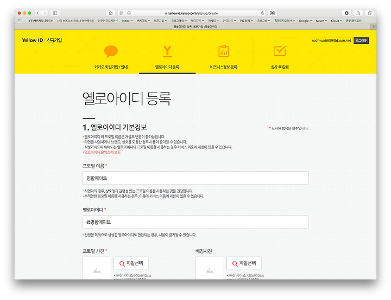This screenshot has height=300, width=391.
Task: Select the 심사 후 완료 step tab
Action: pos(280,67)
